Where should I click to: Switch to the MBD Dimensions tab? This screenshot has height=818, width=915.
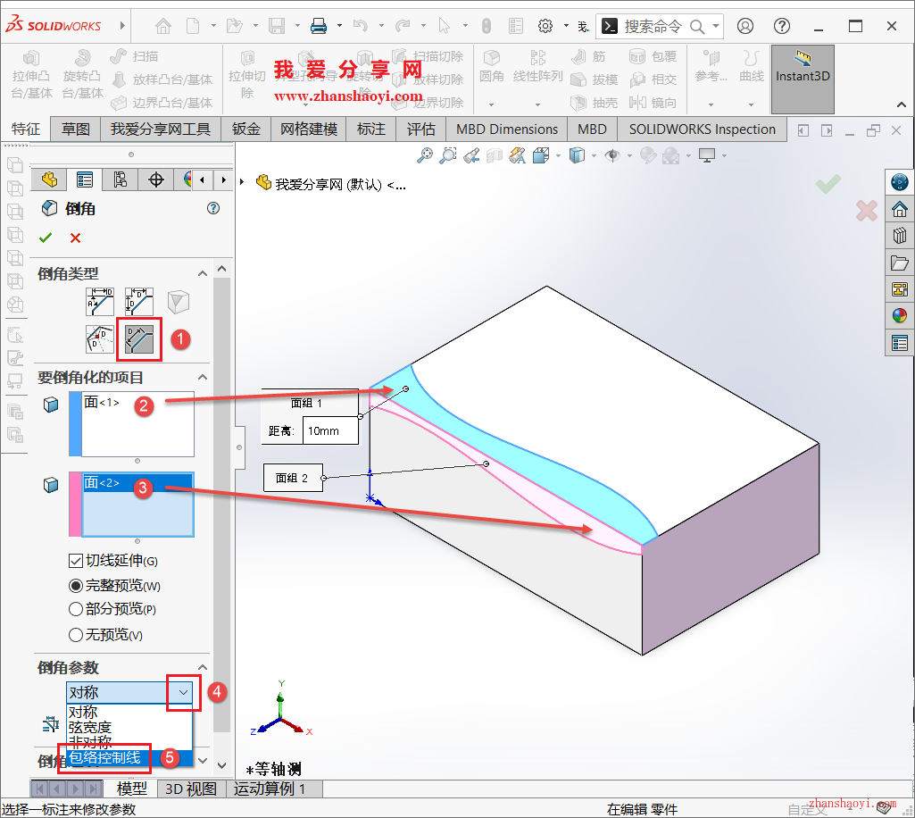click(x=506, y=129)
